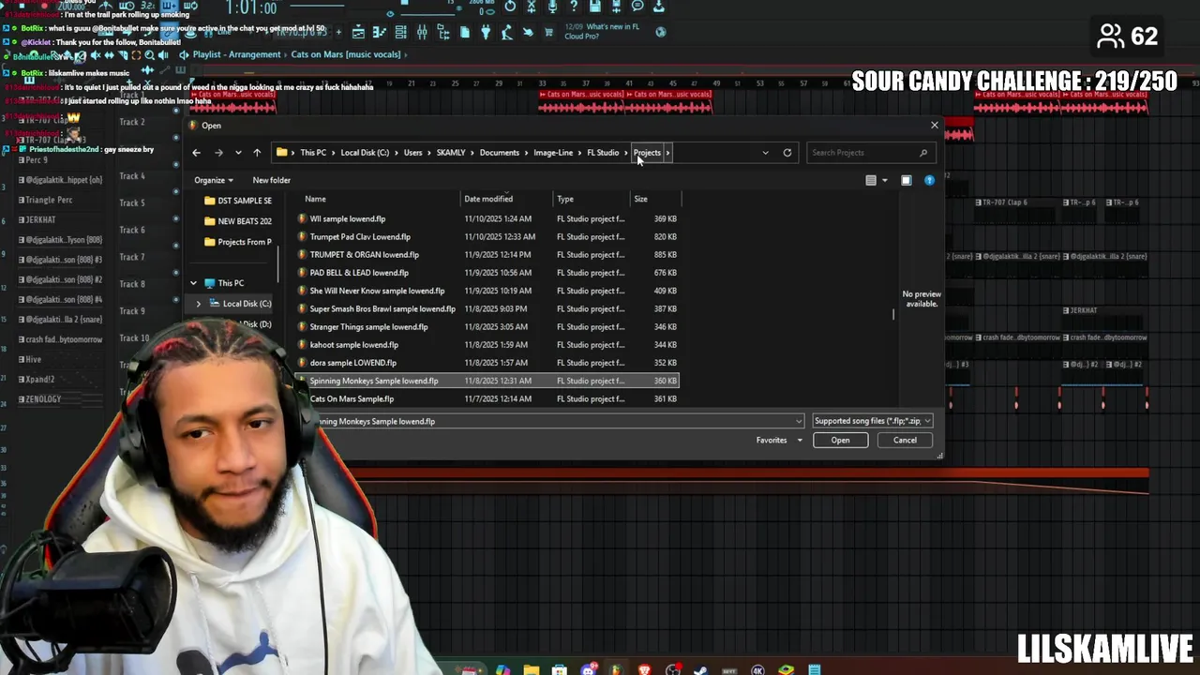Open NEW BEATS 202 folder in sidebar
This screenshot has height=675, width=1200.
pyautogui.click(x=238, y=221)
